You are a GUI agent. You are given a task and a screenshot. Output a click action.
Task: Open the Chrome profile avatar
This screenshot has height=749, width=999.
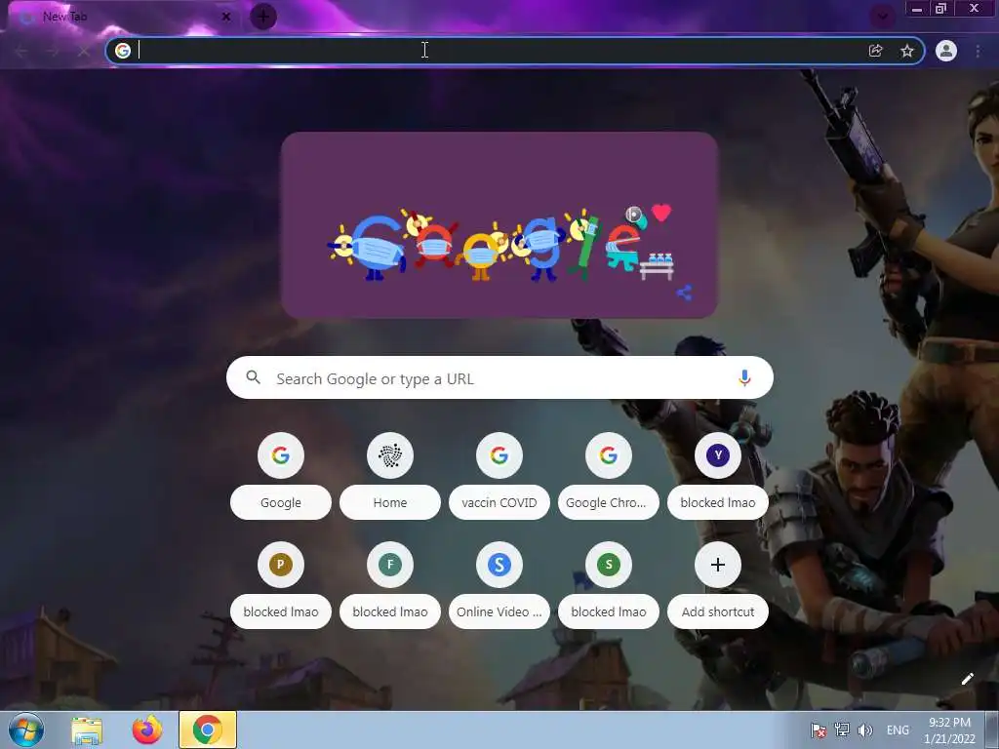(946, 51)
